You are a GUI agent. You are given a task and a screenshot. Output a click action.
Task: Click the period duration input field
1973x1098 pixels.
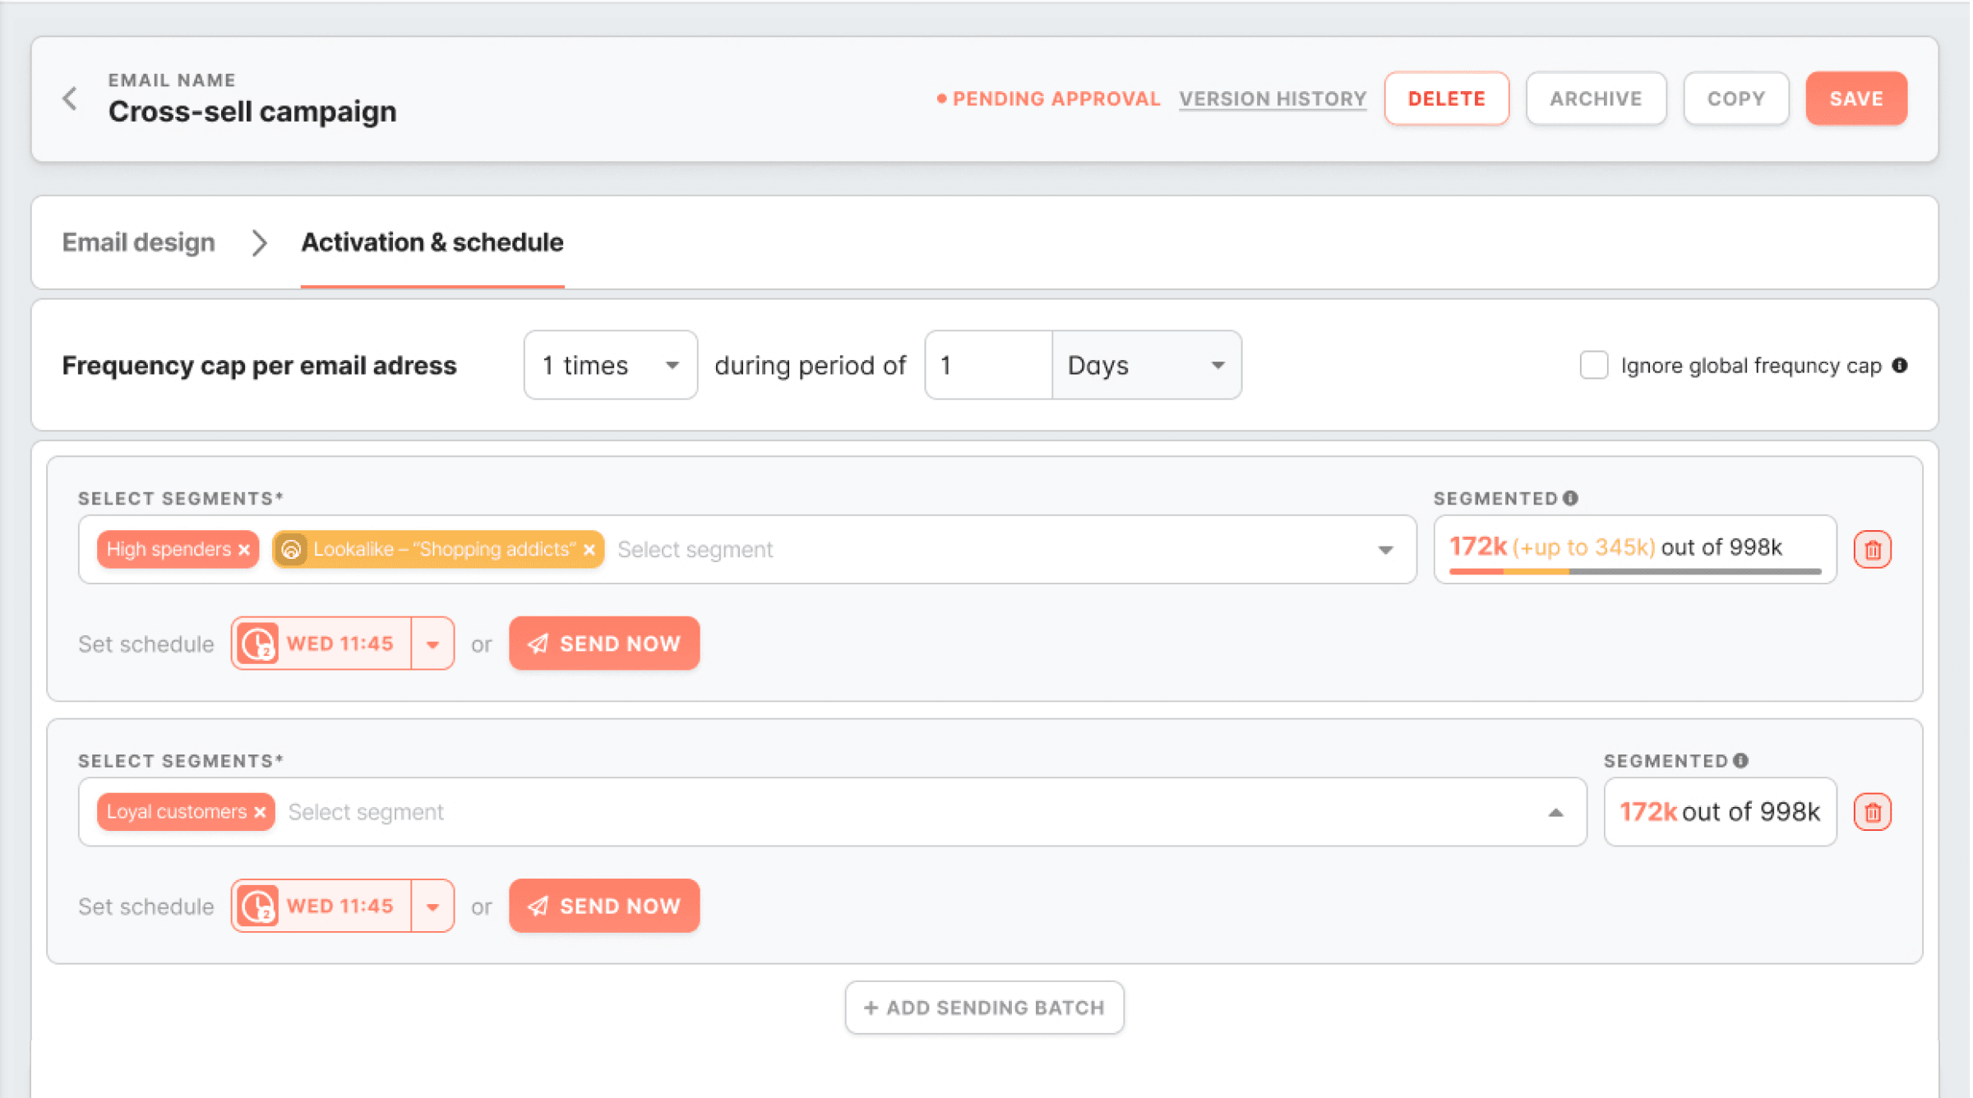987,365
